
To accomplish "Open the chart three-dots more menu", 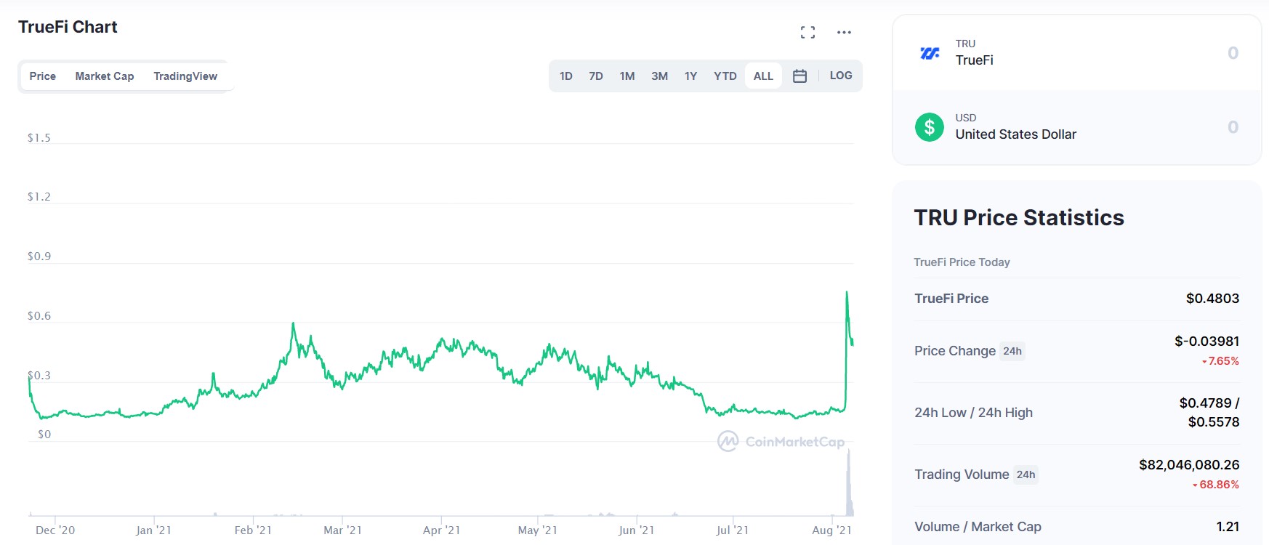I will pyautogui.click(x=844, y=32).
